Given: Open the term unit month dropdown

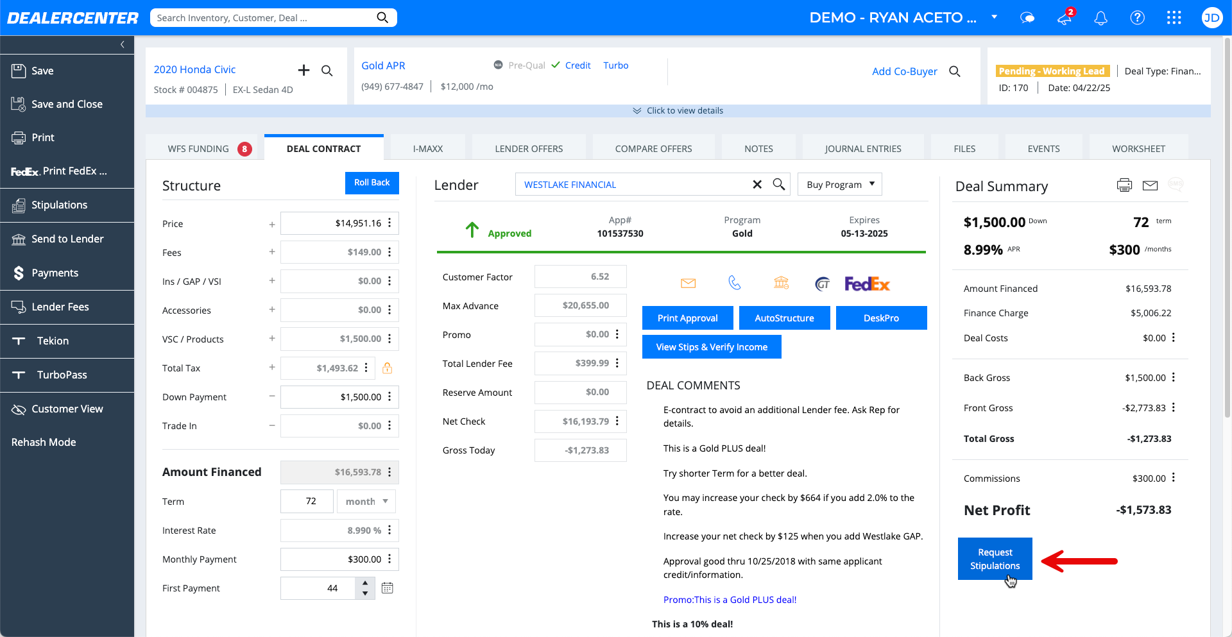Looking at the screenshot, I should [366, 501].
